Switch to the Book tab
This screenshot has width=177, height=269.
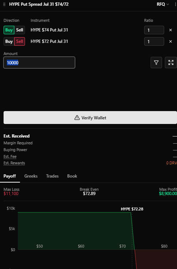click(x=72, y=176)
